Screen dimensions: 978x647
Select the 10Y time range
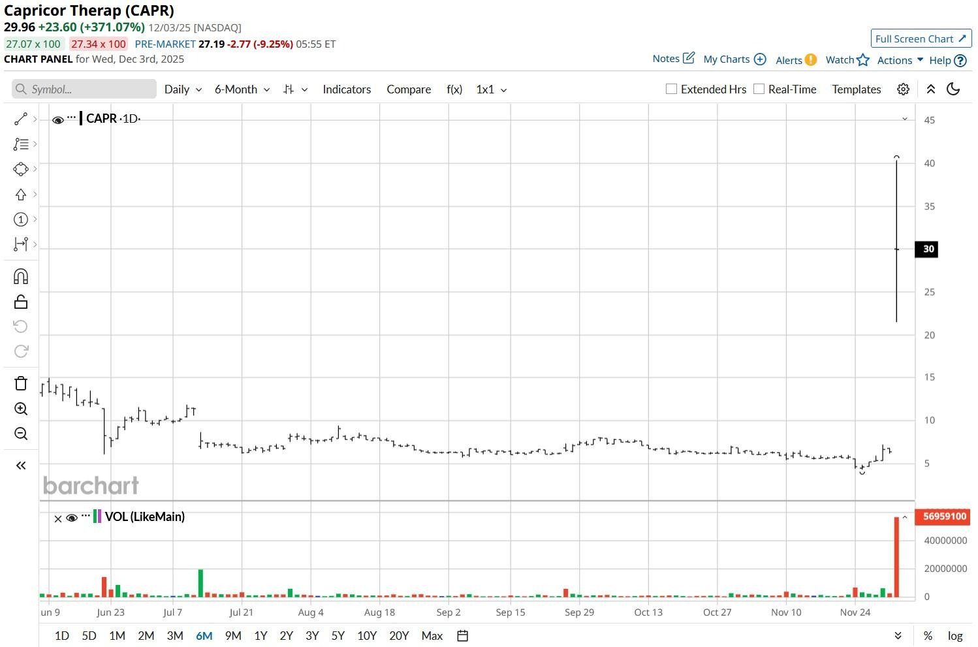[367, 636]
